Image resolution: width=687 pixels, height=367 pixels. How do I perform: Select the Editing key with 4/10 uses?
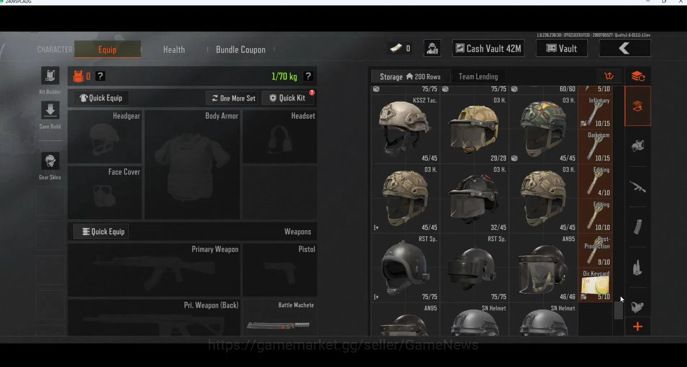[x=595, y=181]
